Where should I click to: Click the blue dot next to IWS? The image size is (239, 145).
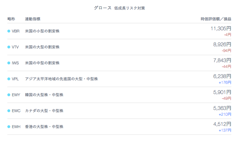[x=9, y=63]
